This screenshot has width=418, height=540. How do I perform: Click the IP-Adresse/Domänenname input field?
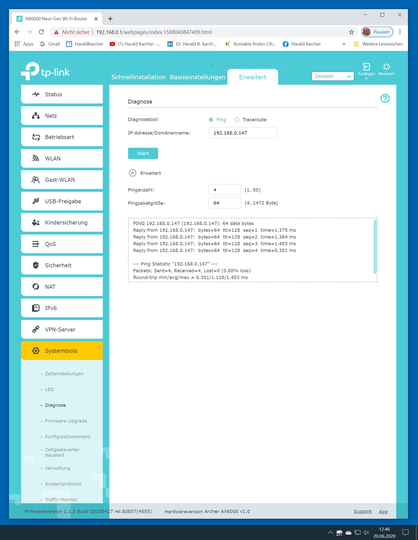pos(243,133)
